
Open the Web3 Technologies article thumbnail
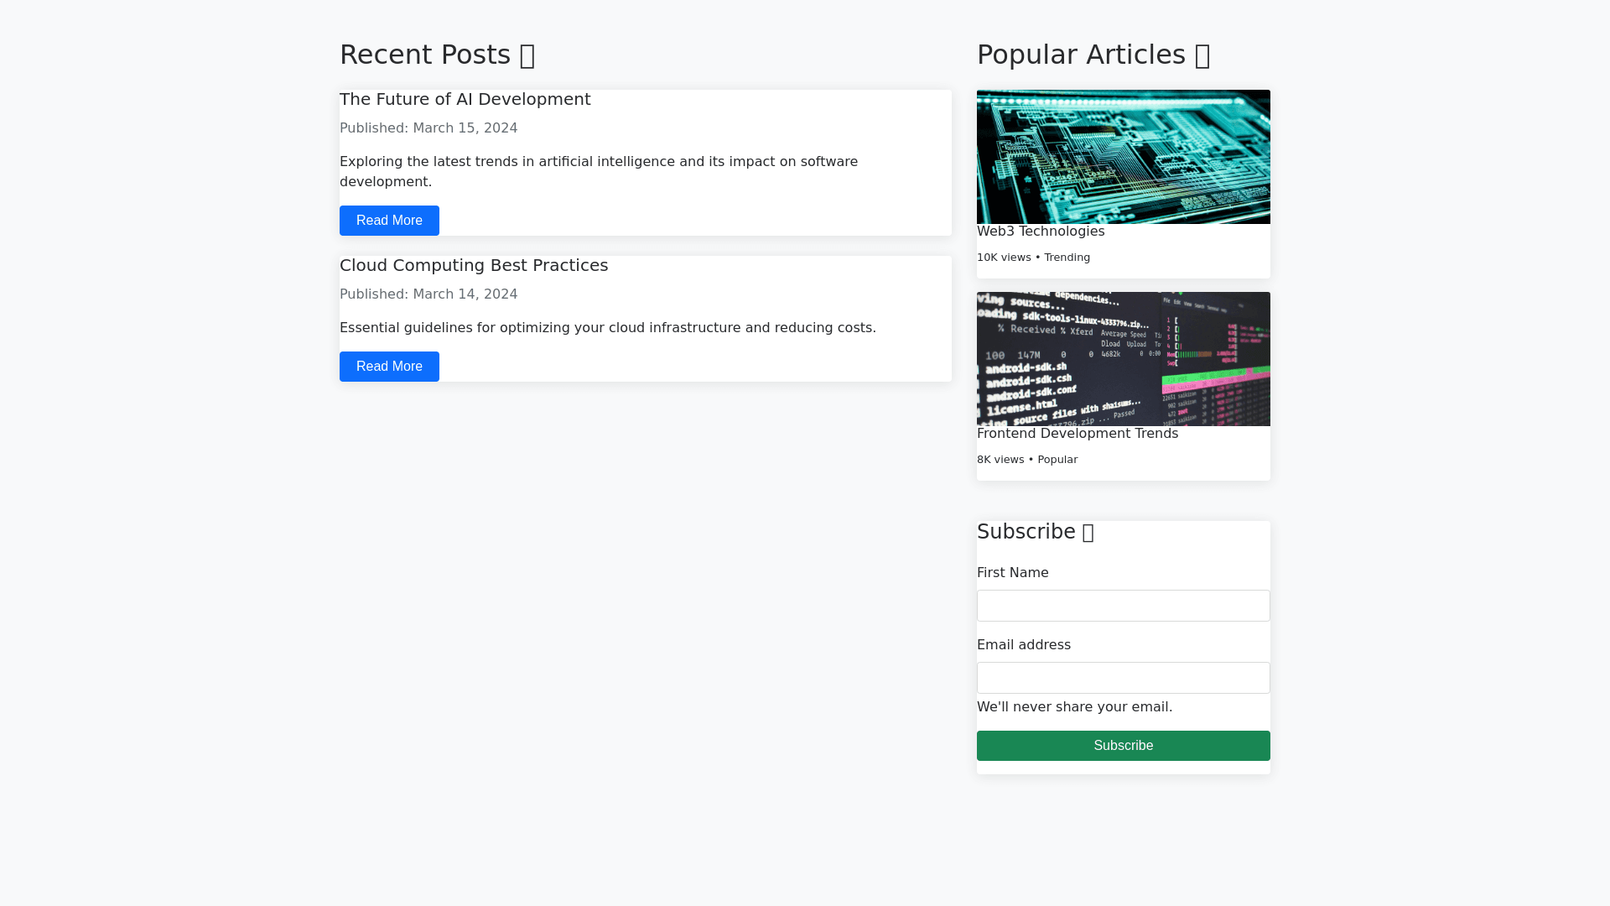pyautogui.click(x=1123, y=156)
